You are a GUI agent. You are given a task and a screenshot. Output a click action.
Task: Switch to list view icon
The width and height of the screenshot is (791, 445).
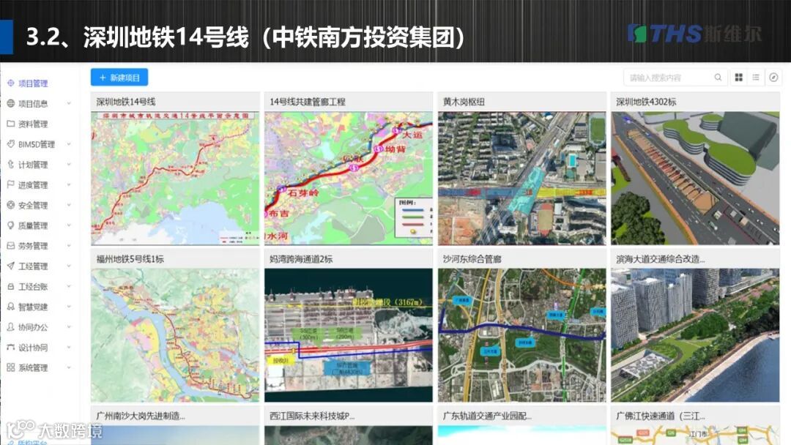756,77
